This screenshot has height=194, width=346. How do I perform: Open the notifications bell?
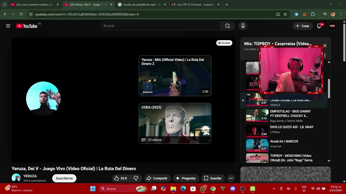(319, 26)
